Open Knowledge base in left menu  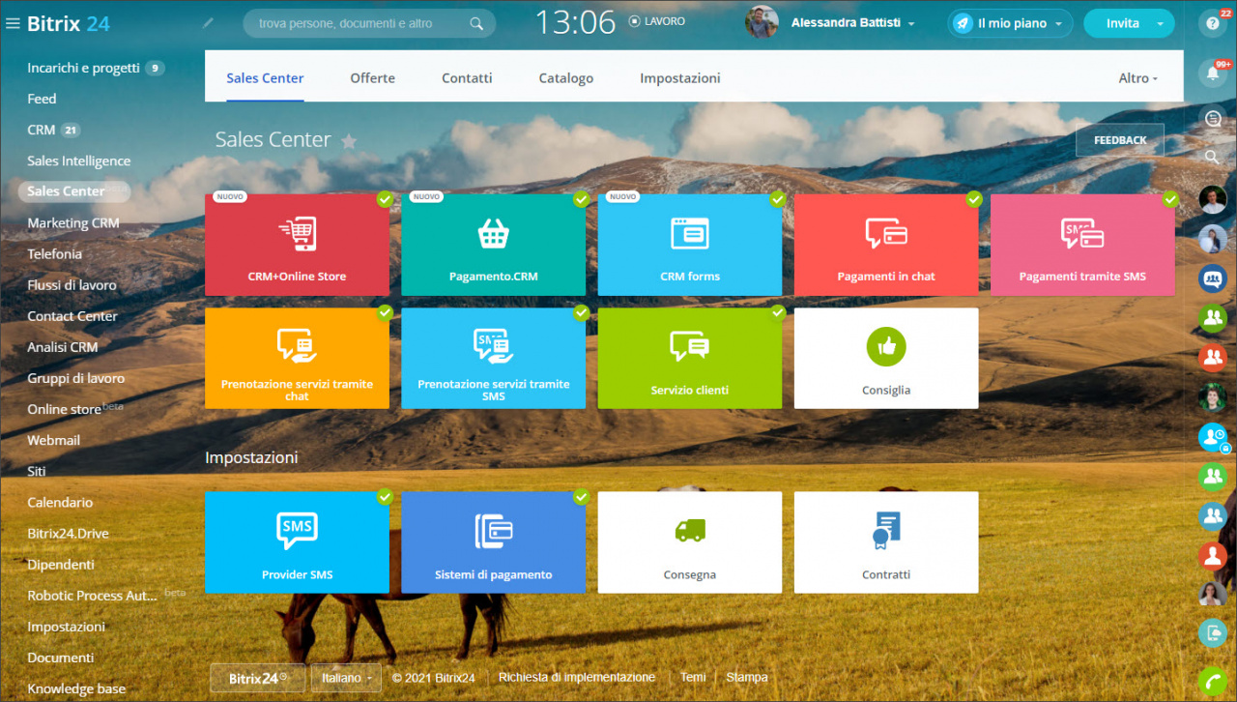[76, 689]
